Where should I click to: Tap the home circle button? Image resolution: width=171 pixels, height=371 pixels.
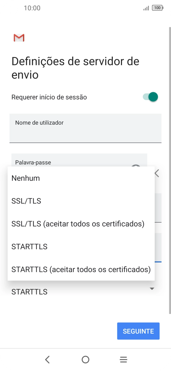tap(85, 359)
